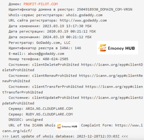
Task: Click the expiry date 2024.03.19 line
Action: (50, 37)
